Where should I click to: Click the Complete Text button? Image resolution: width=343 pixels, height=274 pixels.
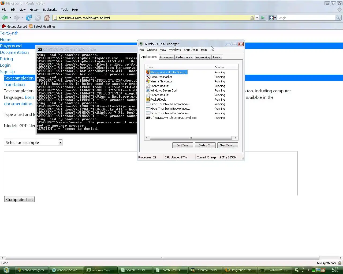click(20, 199)
